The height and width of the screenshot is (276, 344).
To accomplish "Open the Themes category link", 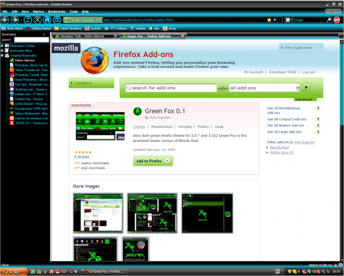I will coord(139,127).
